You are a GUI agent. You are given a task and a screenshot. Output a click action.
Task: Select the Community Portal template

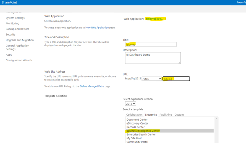(x=170, y=142)
